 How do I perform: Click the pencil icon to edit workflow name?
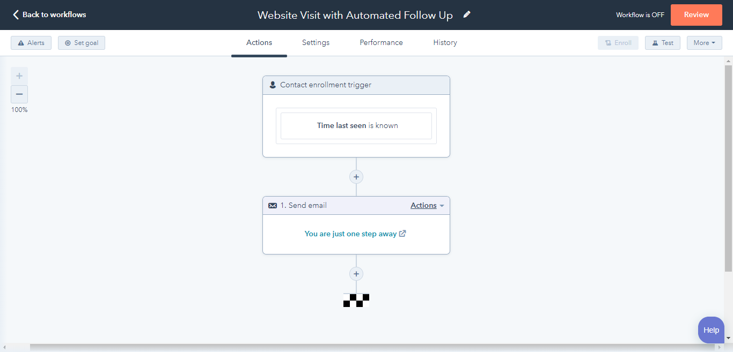pyautogui.click(x=467, y=14)
